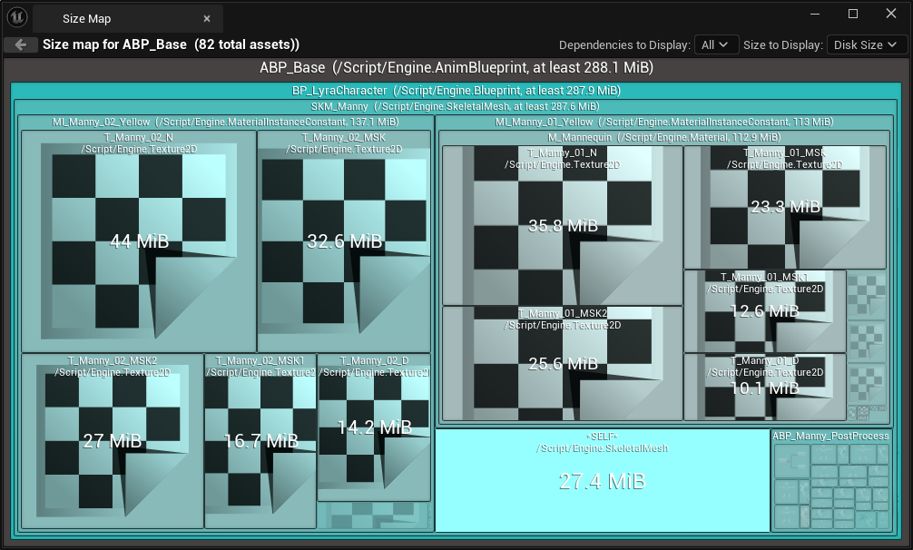Viewport: 913px width, 550px height.
Task: Select the T_Manny_01_MSK1 12.6 MiB texture
Action: tap(764, 310)
